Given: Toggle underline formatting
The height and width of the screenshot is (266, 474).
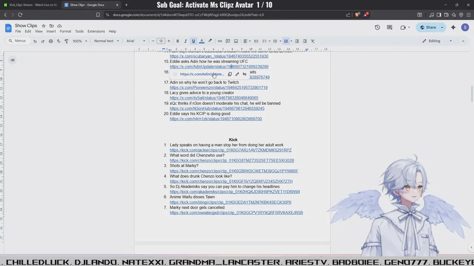Looking at the screenshot, I should [x=193, y=41].
